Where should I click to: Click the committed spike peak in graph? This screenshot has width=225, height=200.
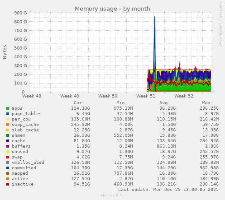pos(155,17)
